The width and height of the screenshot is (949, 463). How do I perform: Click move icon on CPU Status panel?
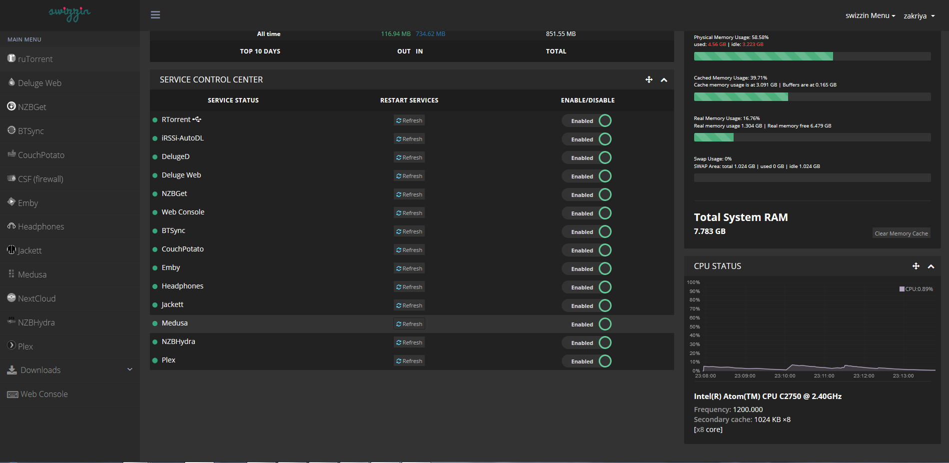916,266
